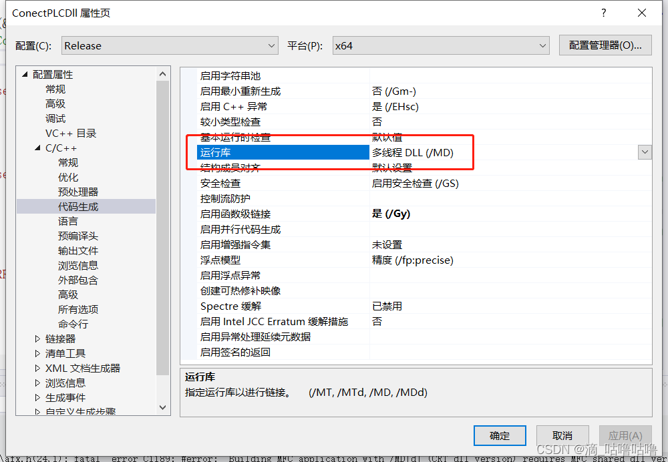Select the 预处理器 tree item

78,192
